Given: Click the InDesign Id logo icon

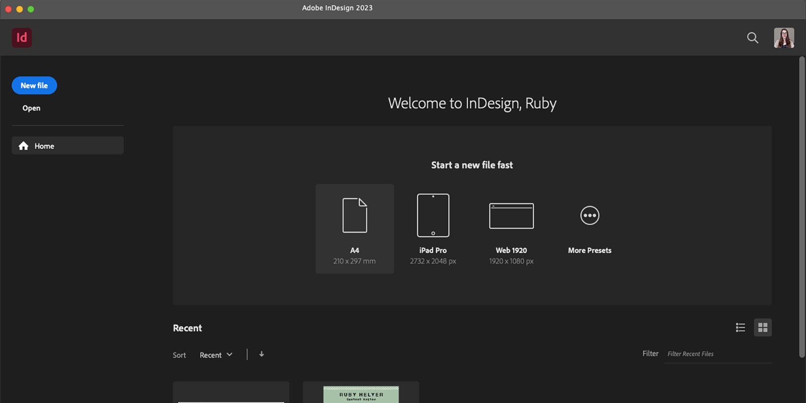Looking at the screenshot, I should pos(22,37).
